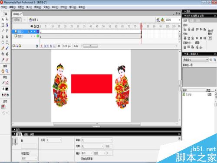The width and height of the screenshot is (217, 163).
Task: Pick the Eraser tool
Action: click(x=7, y=60)
